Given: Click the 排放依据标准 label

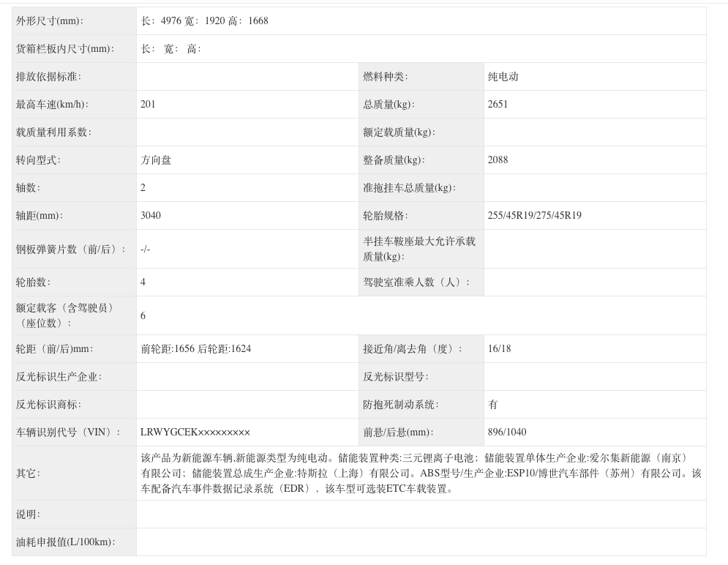Looking at the screenshot, I should pos(48,77).
